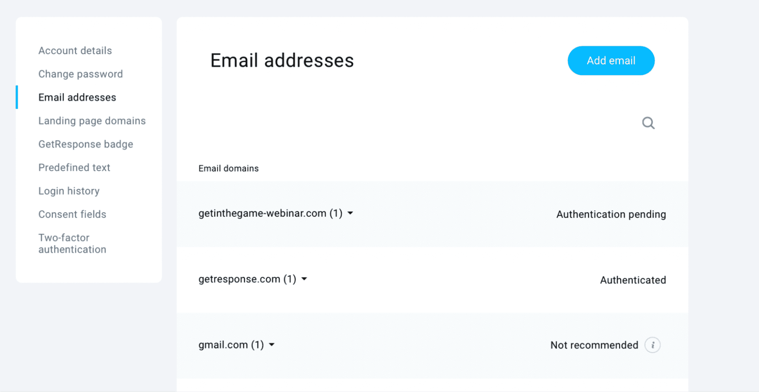
Task: Select the Email addresses menu item
Action: pyautogui.click(x=77, y=97)
